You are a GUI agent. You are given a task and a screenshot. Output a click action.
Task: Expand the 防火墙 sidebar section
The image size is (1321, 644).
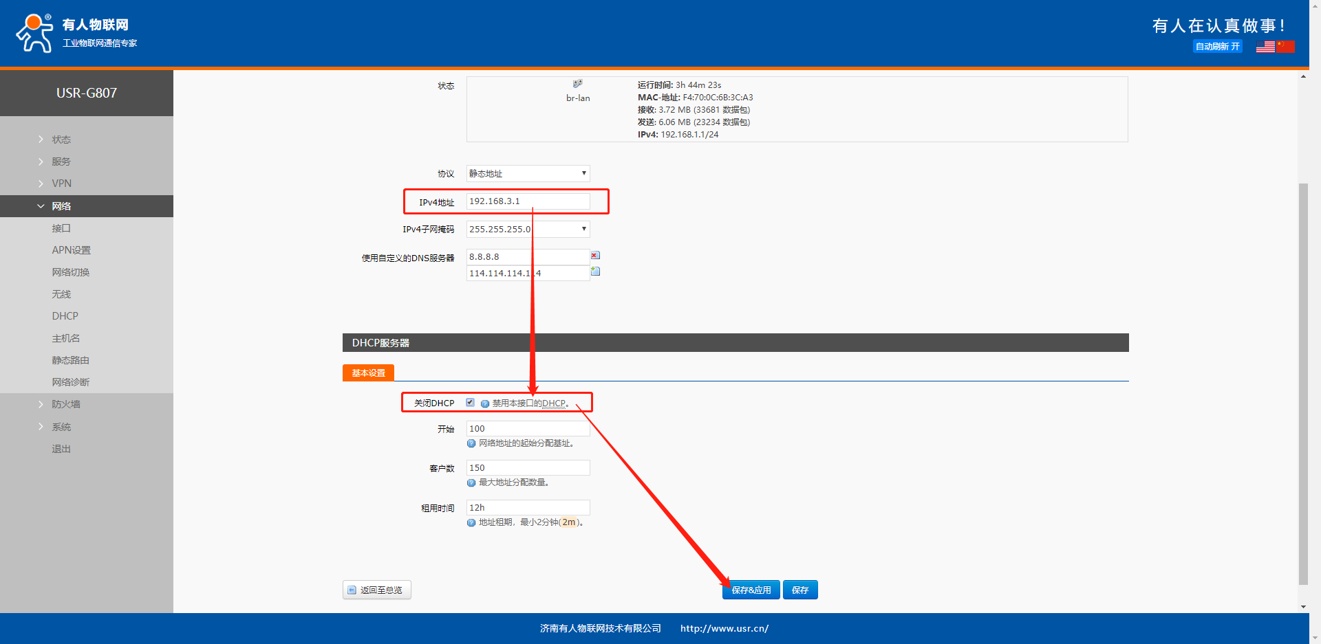tap(66, 404)
